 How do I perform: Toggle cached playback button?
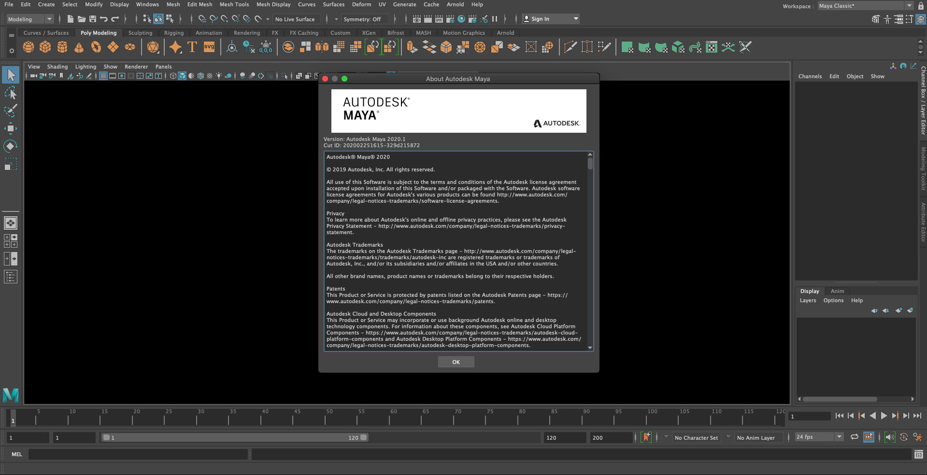[869, 437]
